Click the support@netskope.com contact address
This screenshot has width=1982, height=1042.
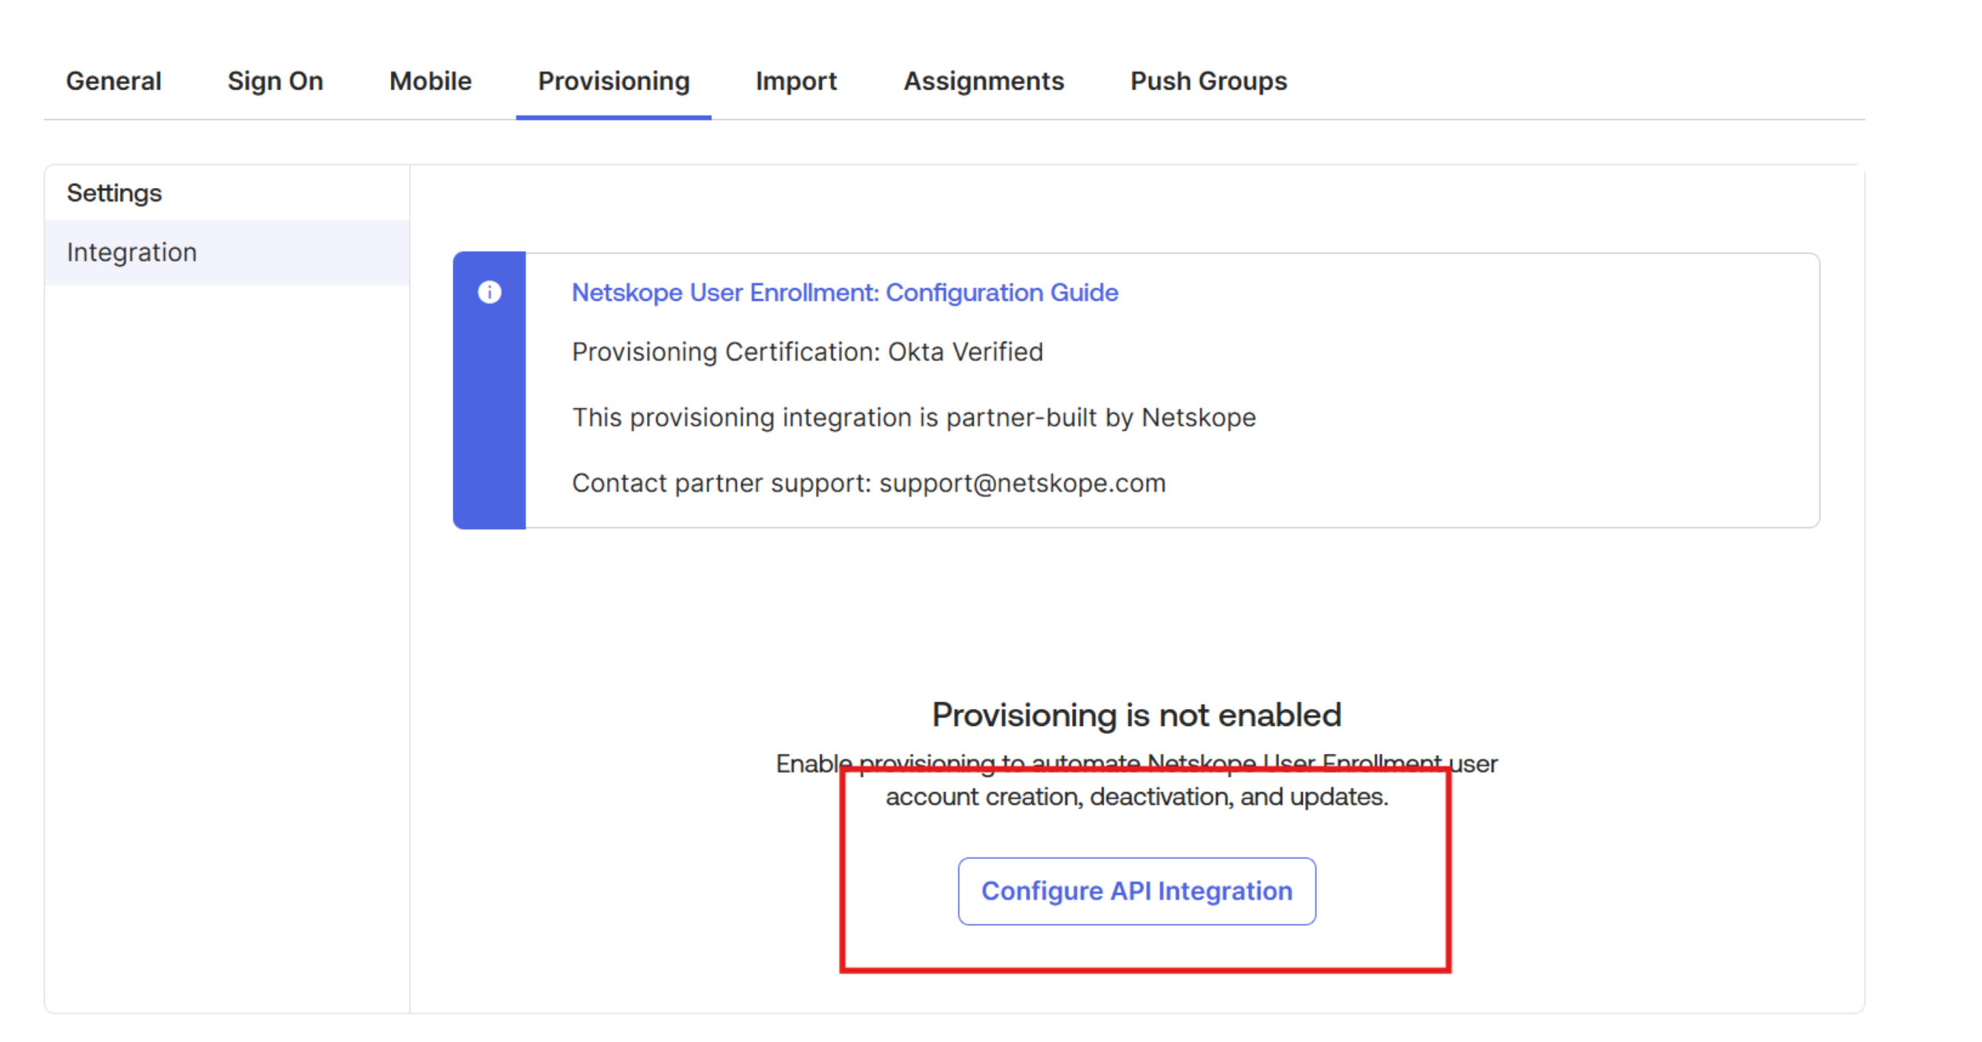1022,483
